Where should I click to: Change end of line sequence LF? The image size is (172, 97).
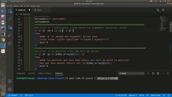[148, 95]
